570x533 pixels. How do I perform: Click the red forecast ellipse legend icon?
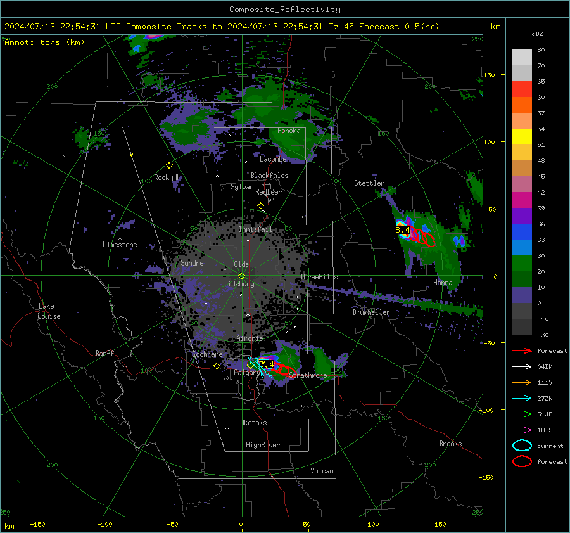coord(522,461)
